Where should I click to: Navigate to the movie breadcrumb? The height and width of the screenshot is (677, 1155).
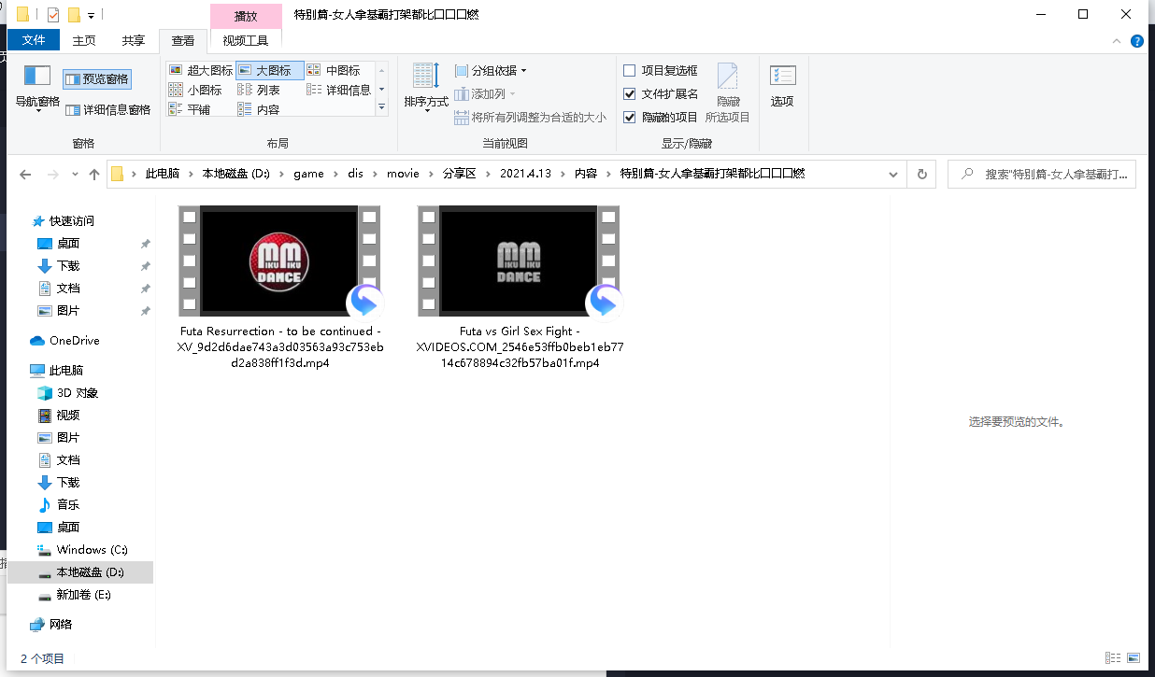click(403, 174)
